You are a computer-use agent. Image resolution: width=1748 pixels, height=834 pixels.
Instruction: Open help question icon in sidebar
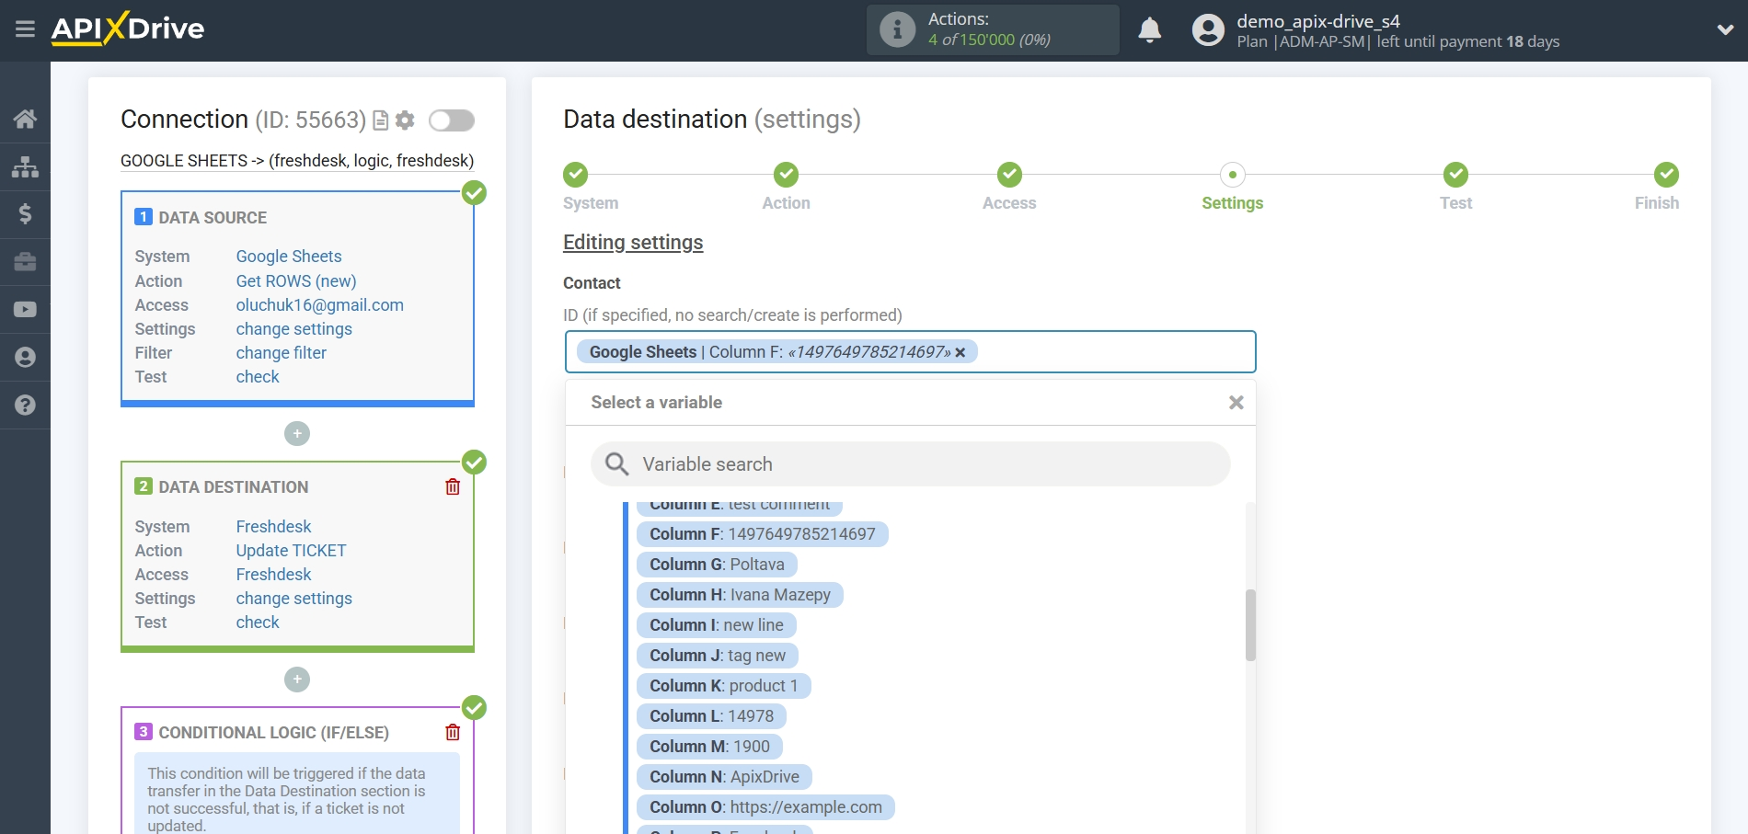pyautogui.click(x=25, y=405)
